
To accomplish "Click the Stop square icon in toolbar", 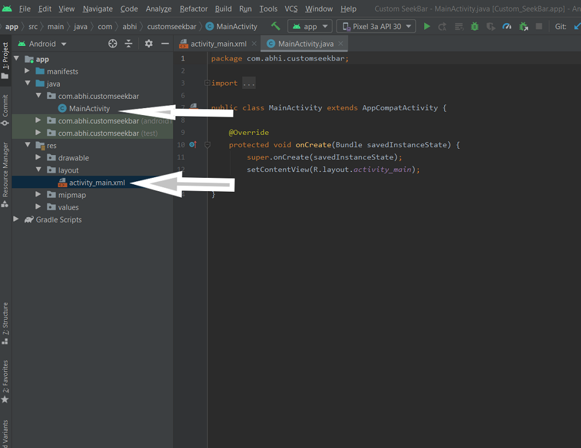I will (539, 26).
